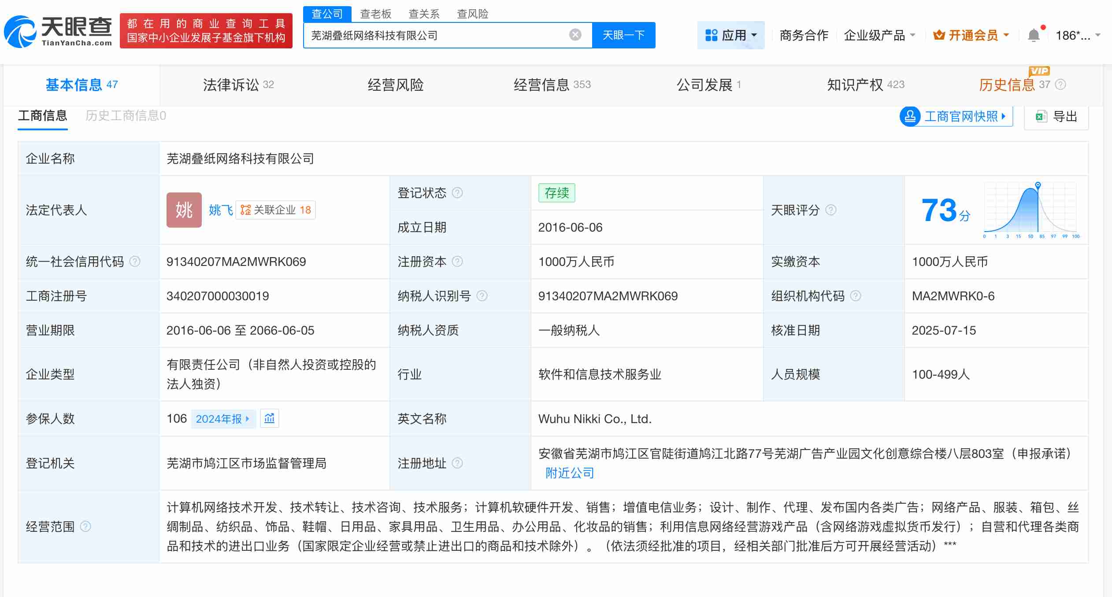Click the crown icon on 开通会员
The width and height of the screenshot is (1112, 597).
(941, 35)
